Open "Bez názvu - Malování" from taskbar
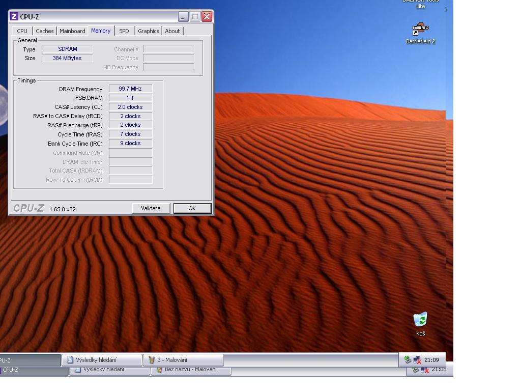Viewport: 521px width, 391px height. (191, 370)
